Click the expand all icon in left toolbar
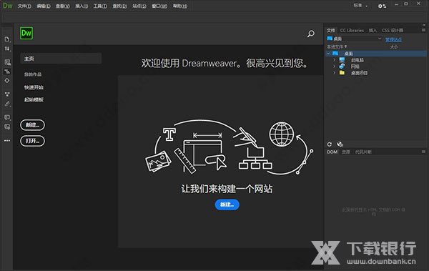Image resolution: width=429 pixels, height=271 pixels. [x=7, y=94]
